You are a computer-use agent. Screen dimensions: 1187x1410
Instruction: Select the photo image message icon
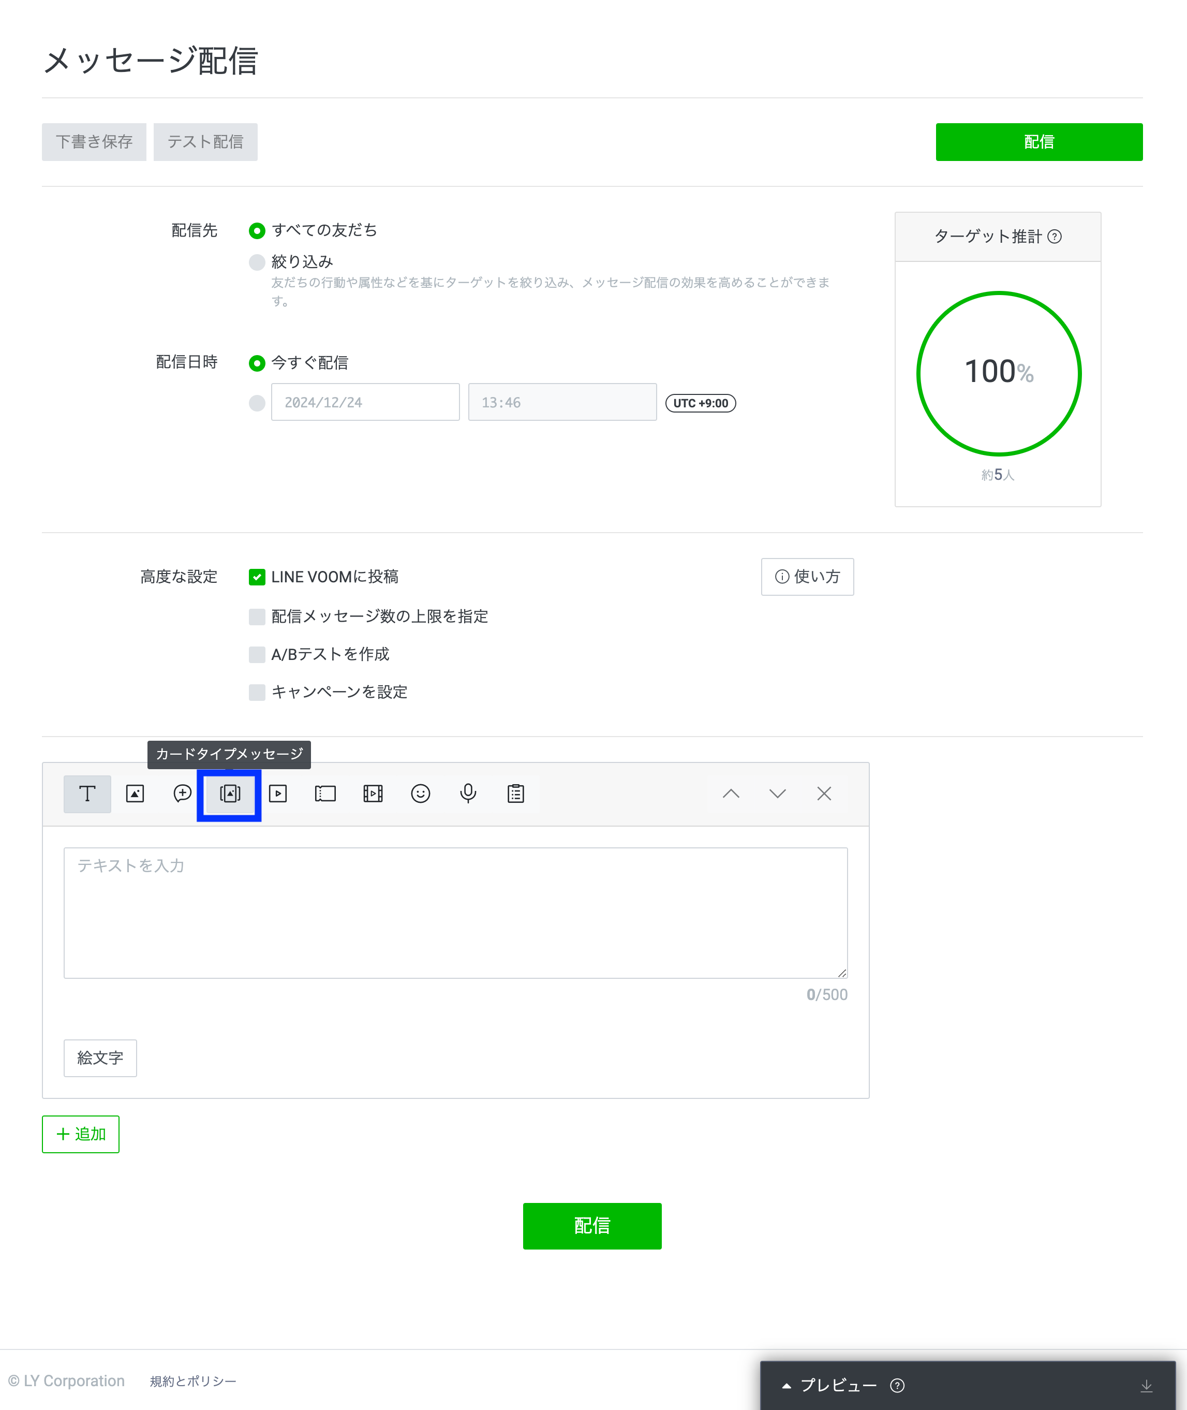pos(135,794)
